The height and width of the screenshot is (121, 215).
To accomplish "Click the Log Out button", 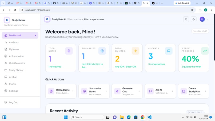I will pos(20,102).
